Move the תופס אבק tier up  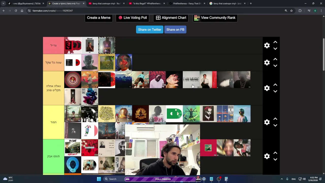pyautogui.click(x=275, y=153)
